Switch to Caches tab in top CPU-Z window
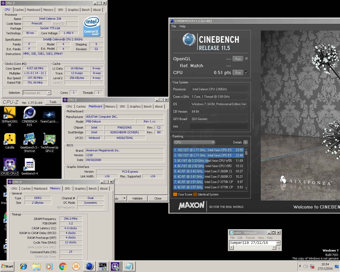Image resolution: width=340 pixels, height=272 pixels. pyautogui.click(x=19, y=10)
